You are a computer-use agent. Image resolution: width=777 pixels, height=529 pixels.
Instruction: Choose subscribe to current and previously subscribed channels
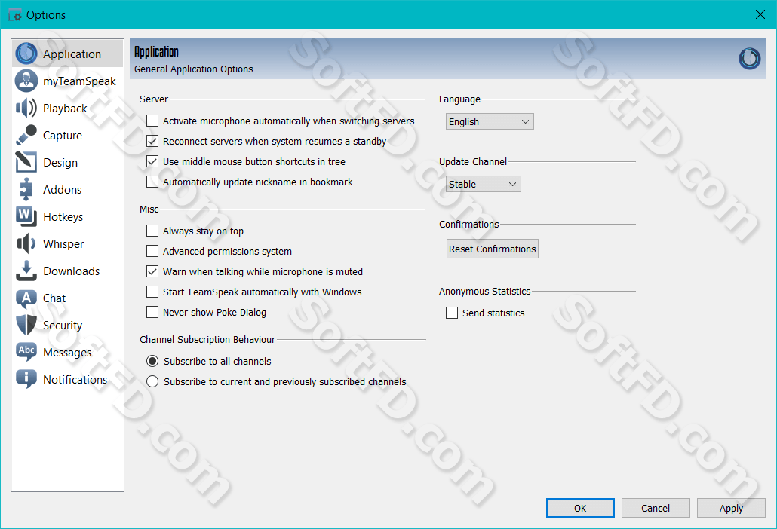(152, 381)
